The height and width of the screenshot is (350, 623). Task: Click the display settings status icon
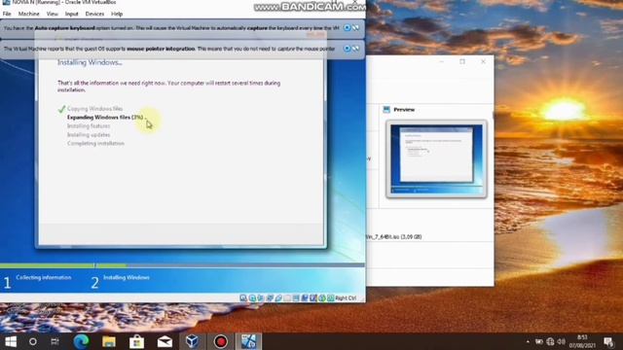[296, 298]
